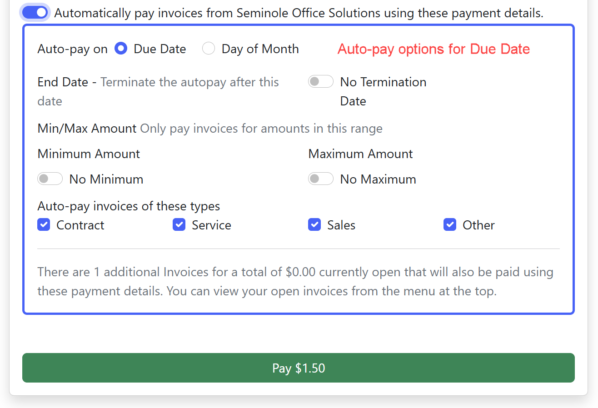Click the open invoices notice text
598x408 pixels.
tap(295, 281)
